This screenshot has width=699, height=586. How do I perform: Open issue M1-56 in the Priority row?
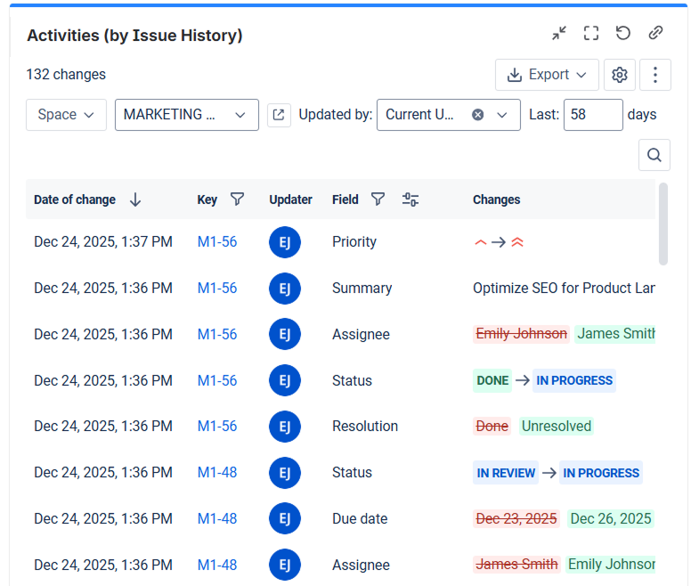(217, 242)
